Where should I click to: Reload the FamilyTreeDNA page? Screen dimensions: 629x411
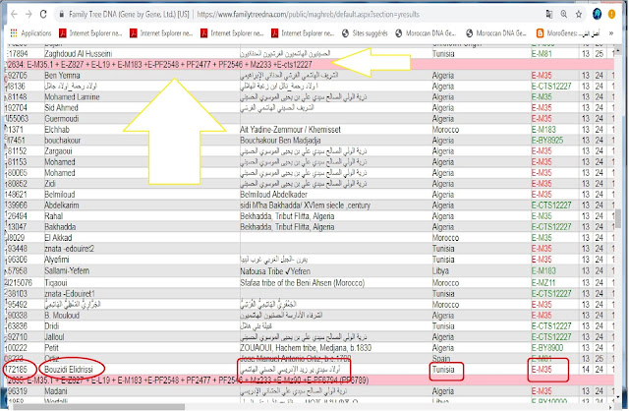(43, 15)
